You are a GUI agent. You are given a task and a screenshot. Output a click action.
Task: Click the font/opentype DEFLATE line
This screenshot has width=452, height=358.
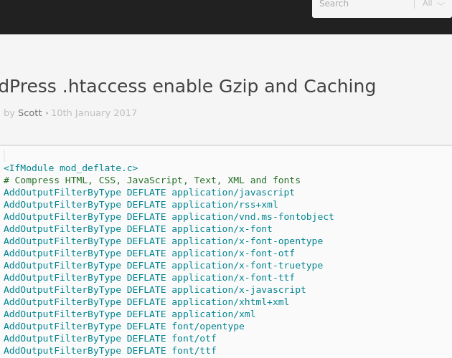[x=124, y=326]
